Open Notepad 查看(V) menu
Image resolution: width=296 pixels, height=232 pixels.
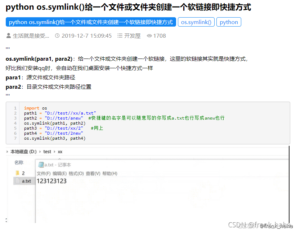pos(93,173)
